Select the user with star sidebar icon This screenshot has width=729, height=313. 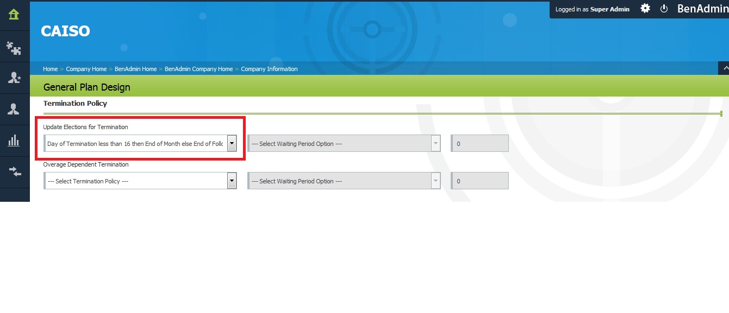14,78
